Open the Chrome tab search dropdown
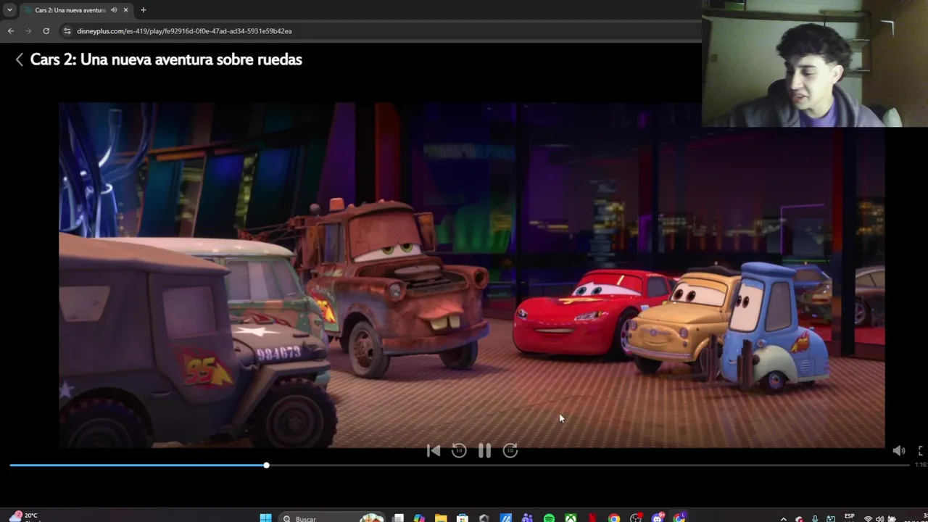This screenshot has height=522, width=928. (9, 10)
